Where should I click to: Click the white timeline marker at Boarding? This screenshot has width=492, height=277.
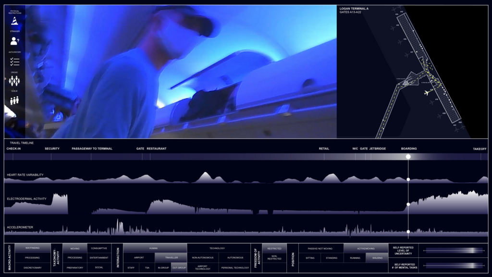point(409,156)
